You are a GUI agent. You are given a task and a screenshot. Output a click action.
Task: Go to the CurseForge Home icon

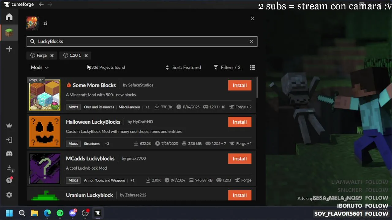[x=9, y=17]
